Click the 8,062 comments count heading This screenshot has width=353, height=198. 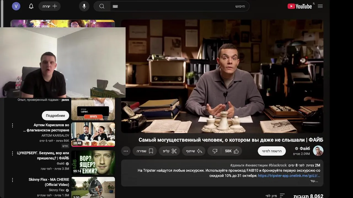click(308, 196)
